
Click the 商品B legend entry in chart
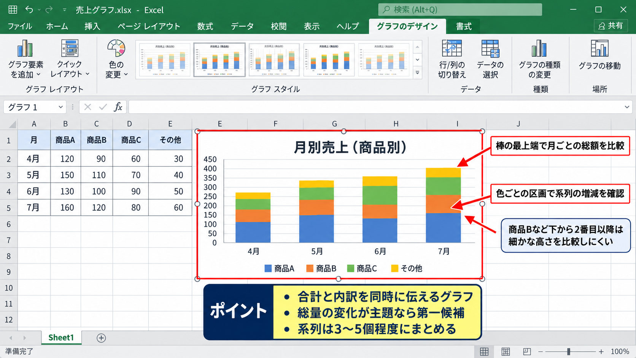(321, 269)
